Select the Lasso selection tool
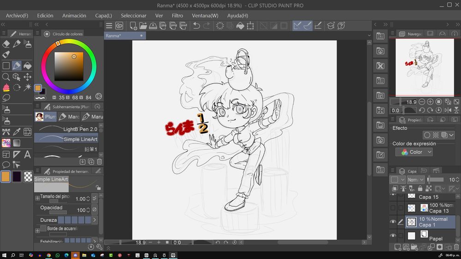Viewport: 461px width, 259px height. pos(6,98)
